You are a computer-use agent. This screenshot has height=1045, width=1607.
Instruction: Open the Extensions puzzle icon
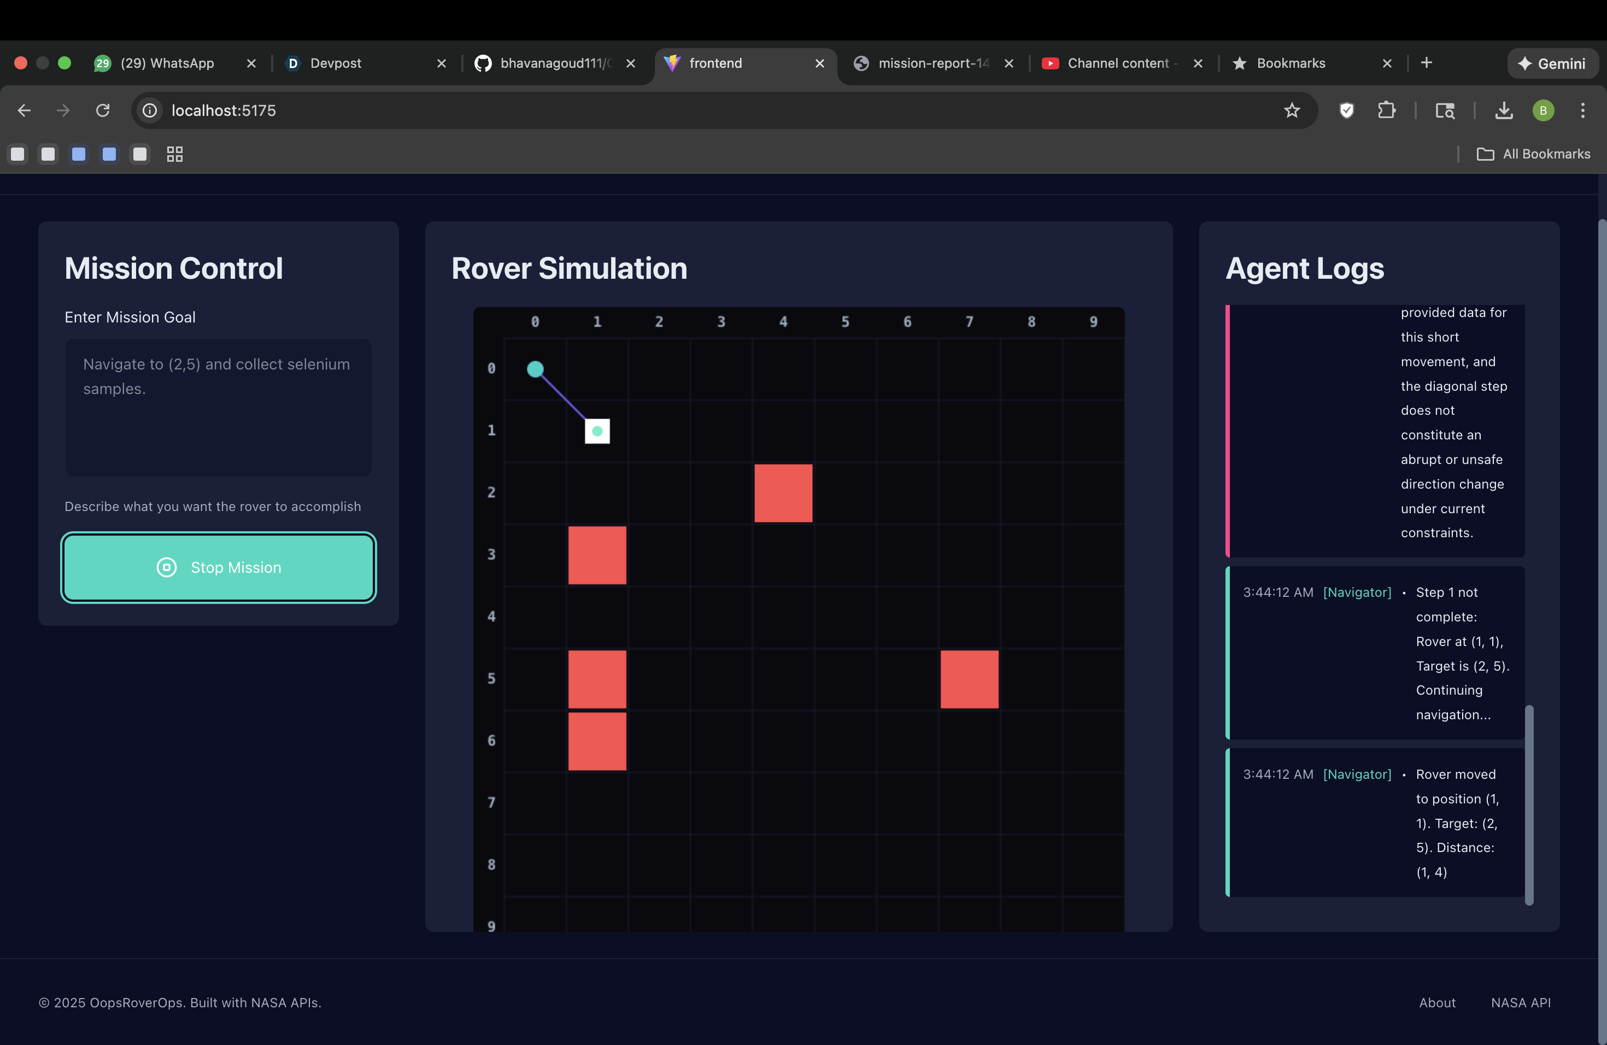tap(1386, 110)
